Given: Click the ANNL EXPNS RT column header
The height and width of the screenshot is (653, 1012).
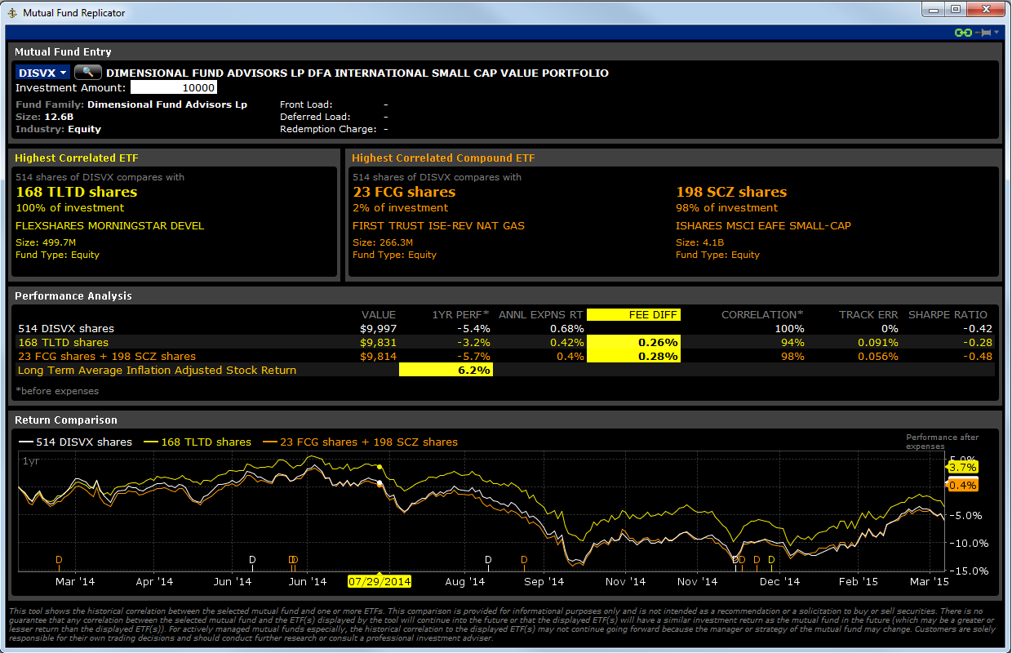Looking at the screenshot, I should coord(541,315).
